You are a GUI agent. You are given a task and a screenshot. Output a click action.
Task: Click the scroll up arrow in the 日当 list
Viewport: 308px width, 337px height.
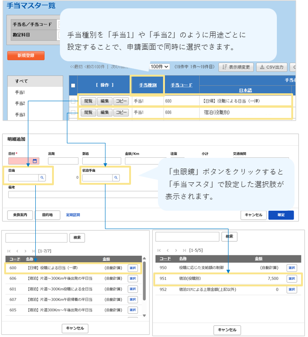[144, 258]
